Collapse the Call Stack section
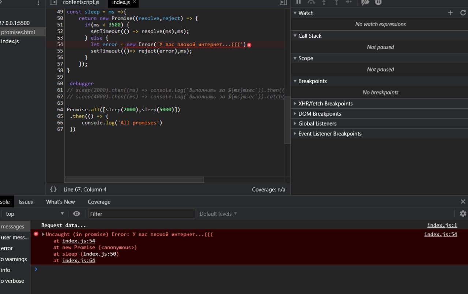 [x=295, y=36]
